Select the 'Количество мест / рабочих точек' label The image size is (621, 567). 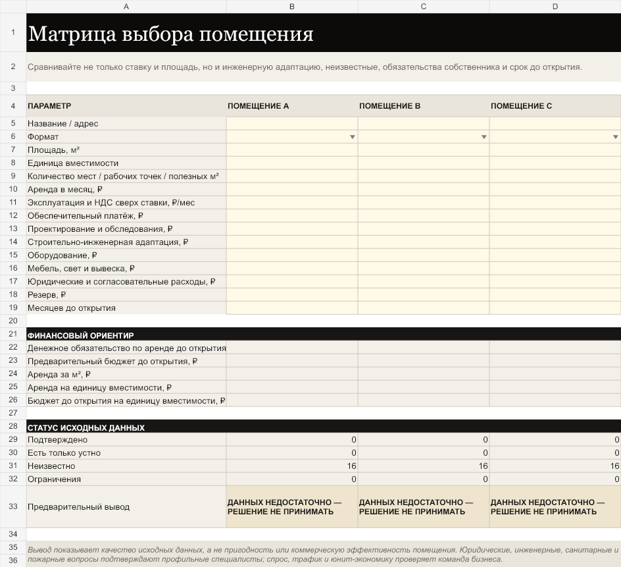(126, 176)
